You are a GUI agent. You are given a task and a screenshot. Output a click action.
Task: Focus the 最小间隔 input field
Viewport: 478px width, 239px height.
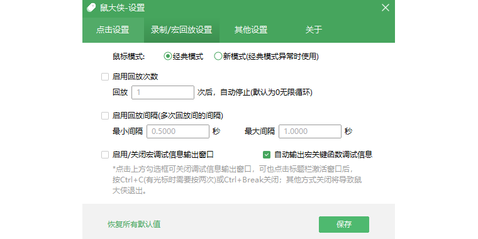tap(178, 131)
